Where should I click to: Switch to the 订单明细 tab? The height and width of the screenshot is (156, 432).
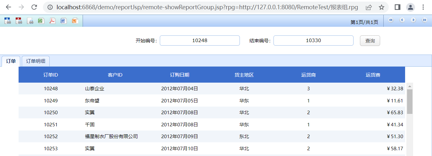pos(36,61)
